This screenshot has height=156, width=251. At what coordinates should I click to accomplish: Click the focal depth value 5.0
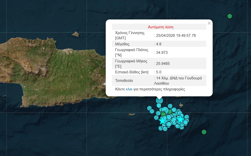[x=159, y=72]
